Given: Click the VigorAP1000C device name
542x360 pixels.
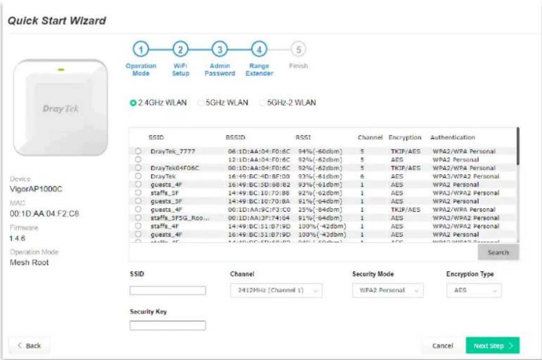Looking at the screenshot, I should tap(36, 189).
